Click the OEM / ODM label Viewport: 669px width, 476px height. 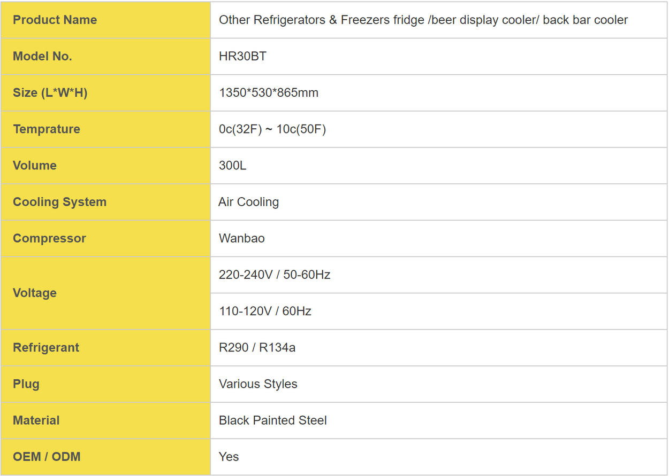(x=47, y=457)
